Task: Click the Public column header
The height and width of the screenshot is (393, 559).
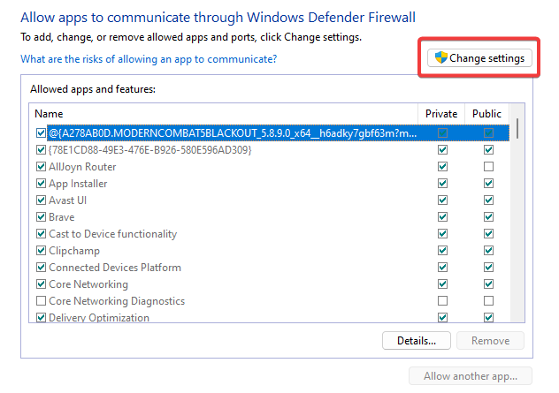Action: pos(486,114)
